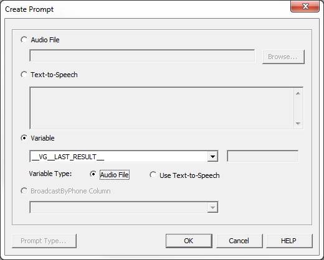Click the Prompt Type... button
Image resolution: width=324 pixels, height=260 pixels.
click(x=44, y=241)
